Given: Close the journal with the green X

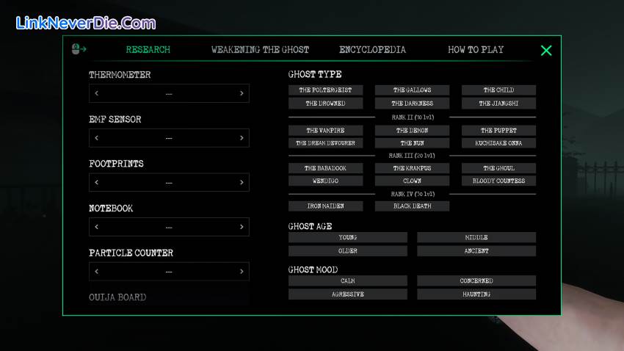Looking at the screenshot, I should coord(545,51).
